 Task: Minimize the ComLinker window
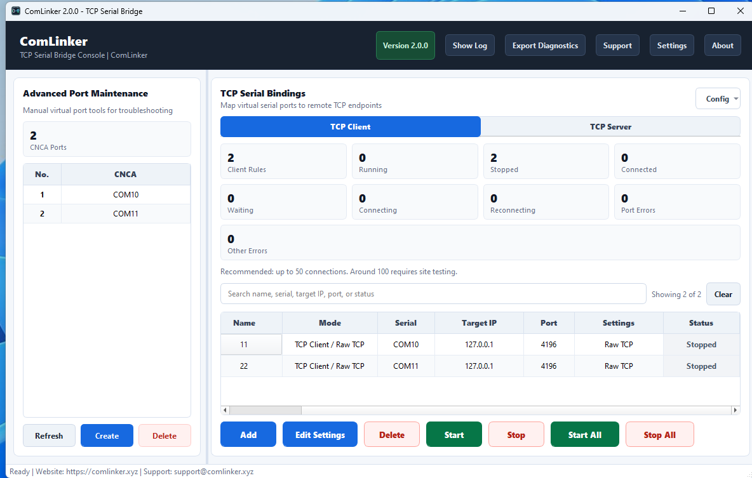click(683, 11)
